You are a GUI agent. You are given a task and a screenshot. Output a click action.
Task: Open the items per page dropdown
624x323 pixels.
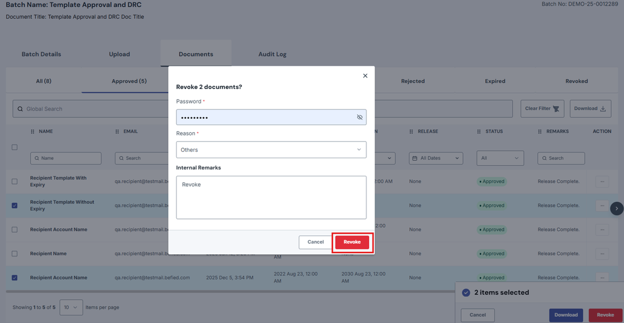(x=71, y=307)
